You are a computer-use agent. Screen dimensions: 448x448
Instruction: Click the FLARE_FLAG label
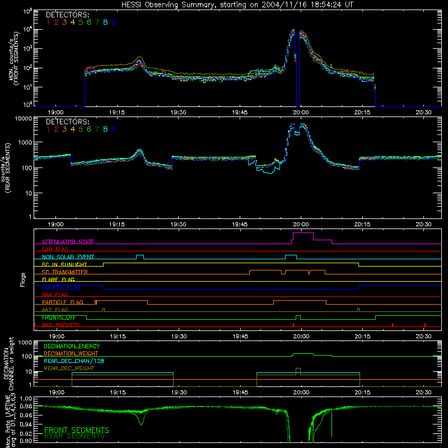click(x=58, y=279)
